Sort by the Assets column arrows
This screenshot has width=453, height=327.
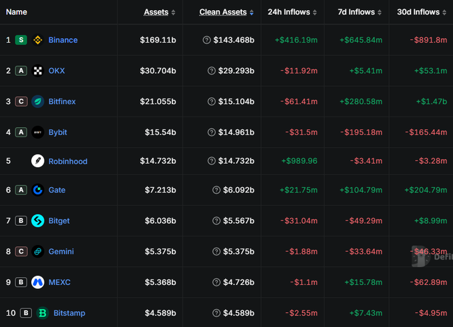(173, 13)
